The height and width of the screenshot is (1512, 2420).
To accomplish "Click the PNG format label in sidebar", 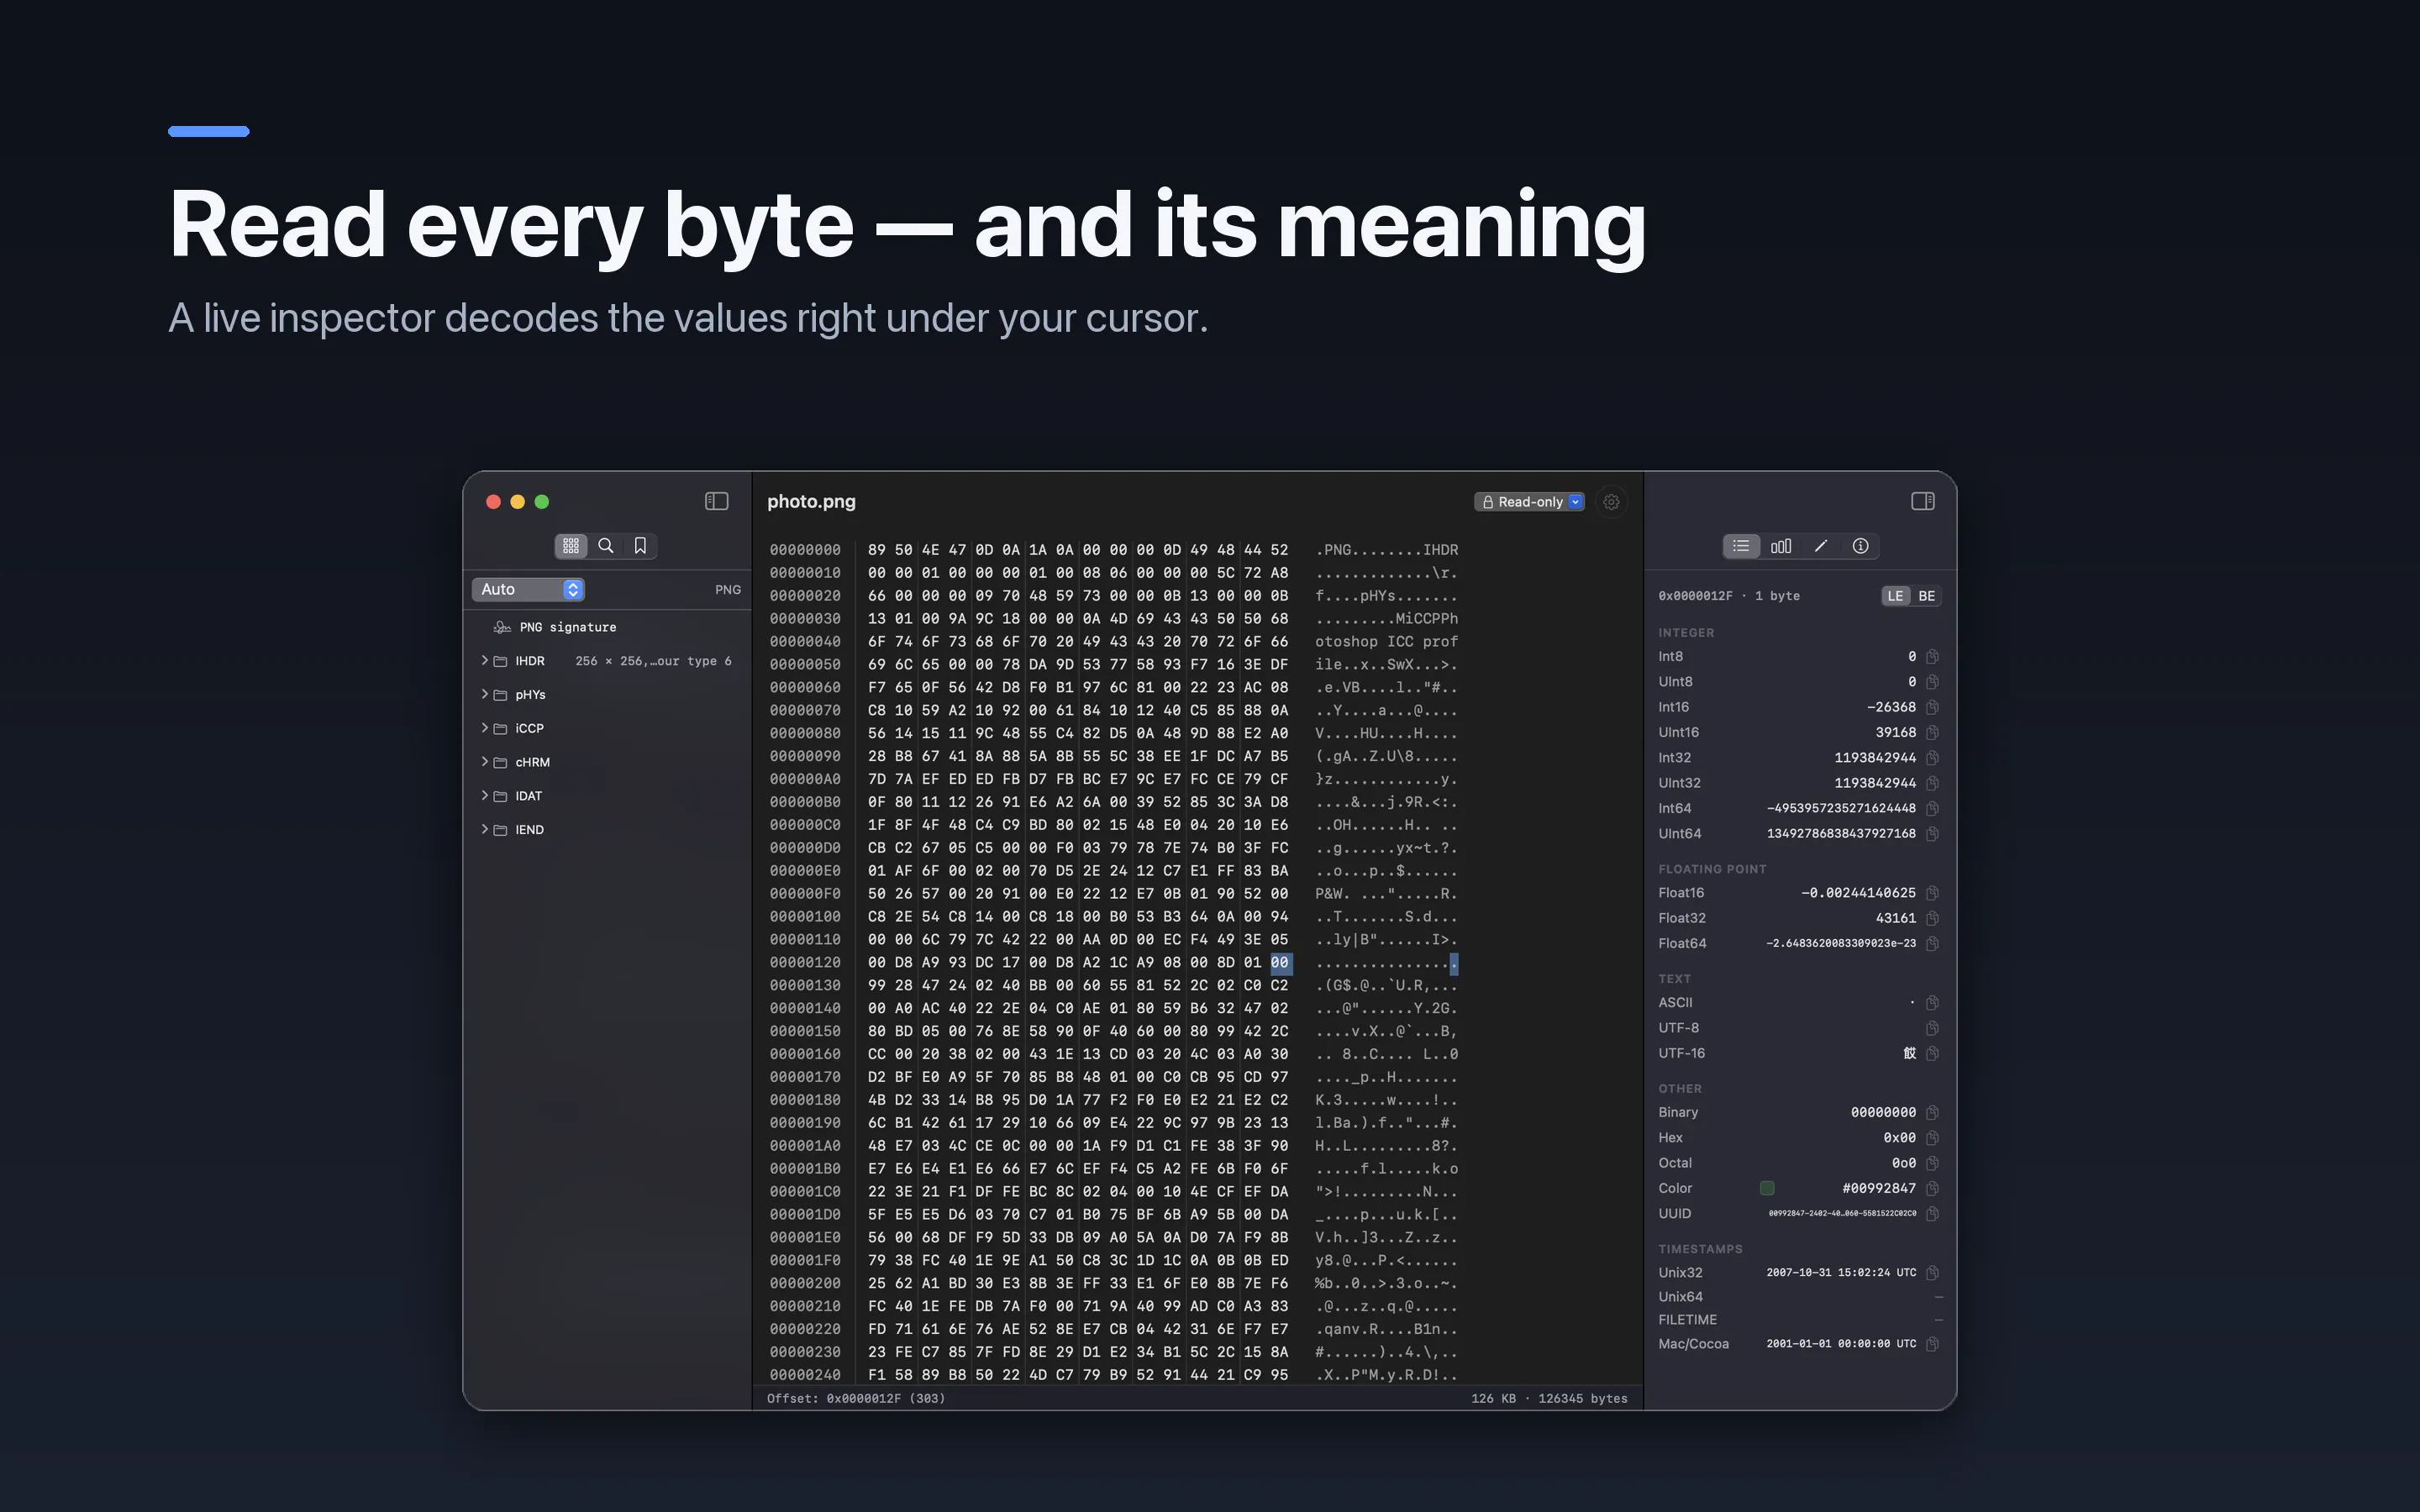I will point(728,590).
